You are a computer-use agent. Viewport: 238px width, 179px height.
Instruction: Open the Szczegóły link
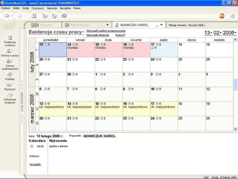(x=35, y=164)
